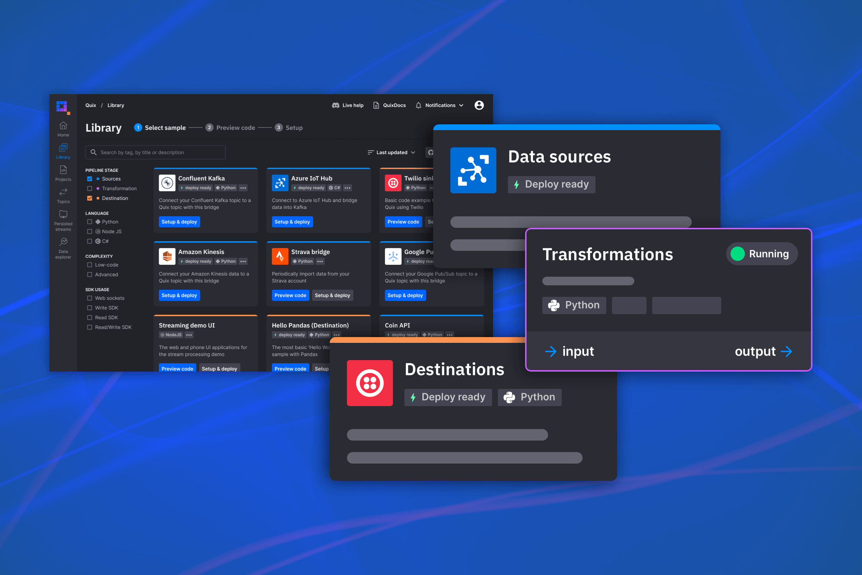Check the Low-code complexity filter
The width and height of the screenshot is (862, 575).
coord(89,265)
